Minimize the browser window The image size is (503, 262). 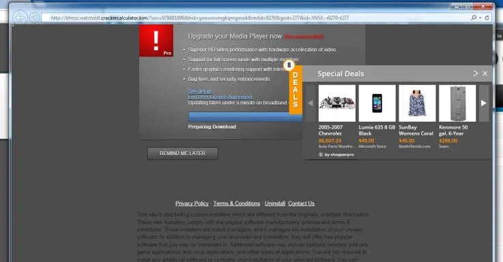[456, 6]
